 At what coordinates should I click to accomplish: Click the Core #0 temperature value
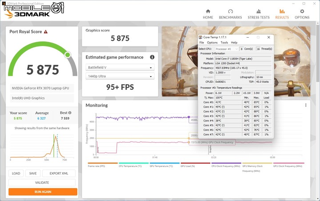tap(228, 102)
